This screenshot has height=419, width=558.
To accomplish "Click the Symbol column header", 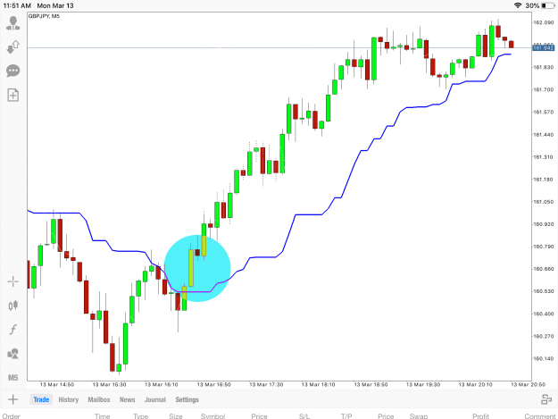I will (212, 415).
